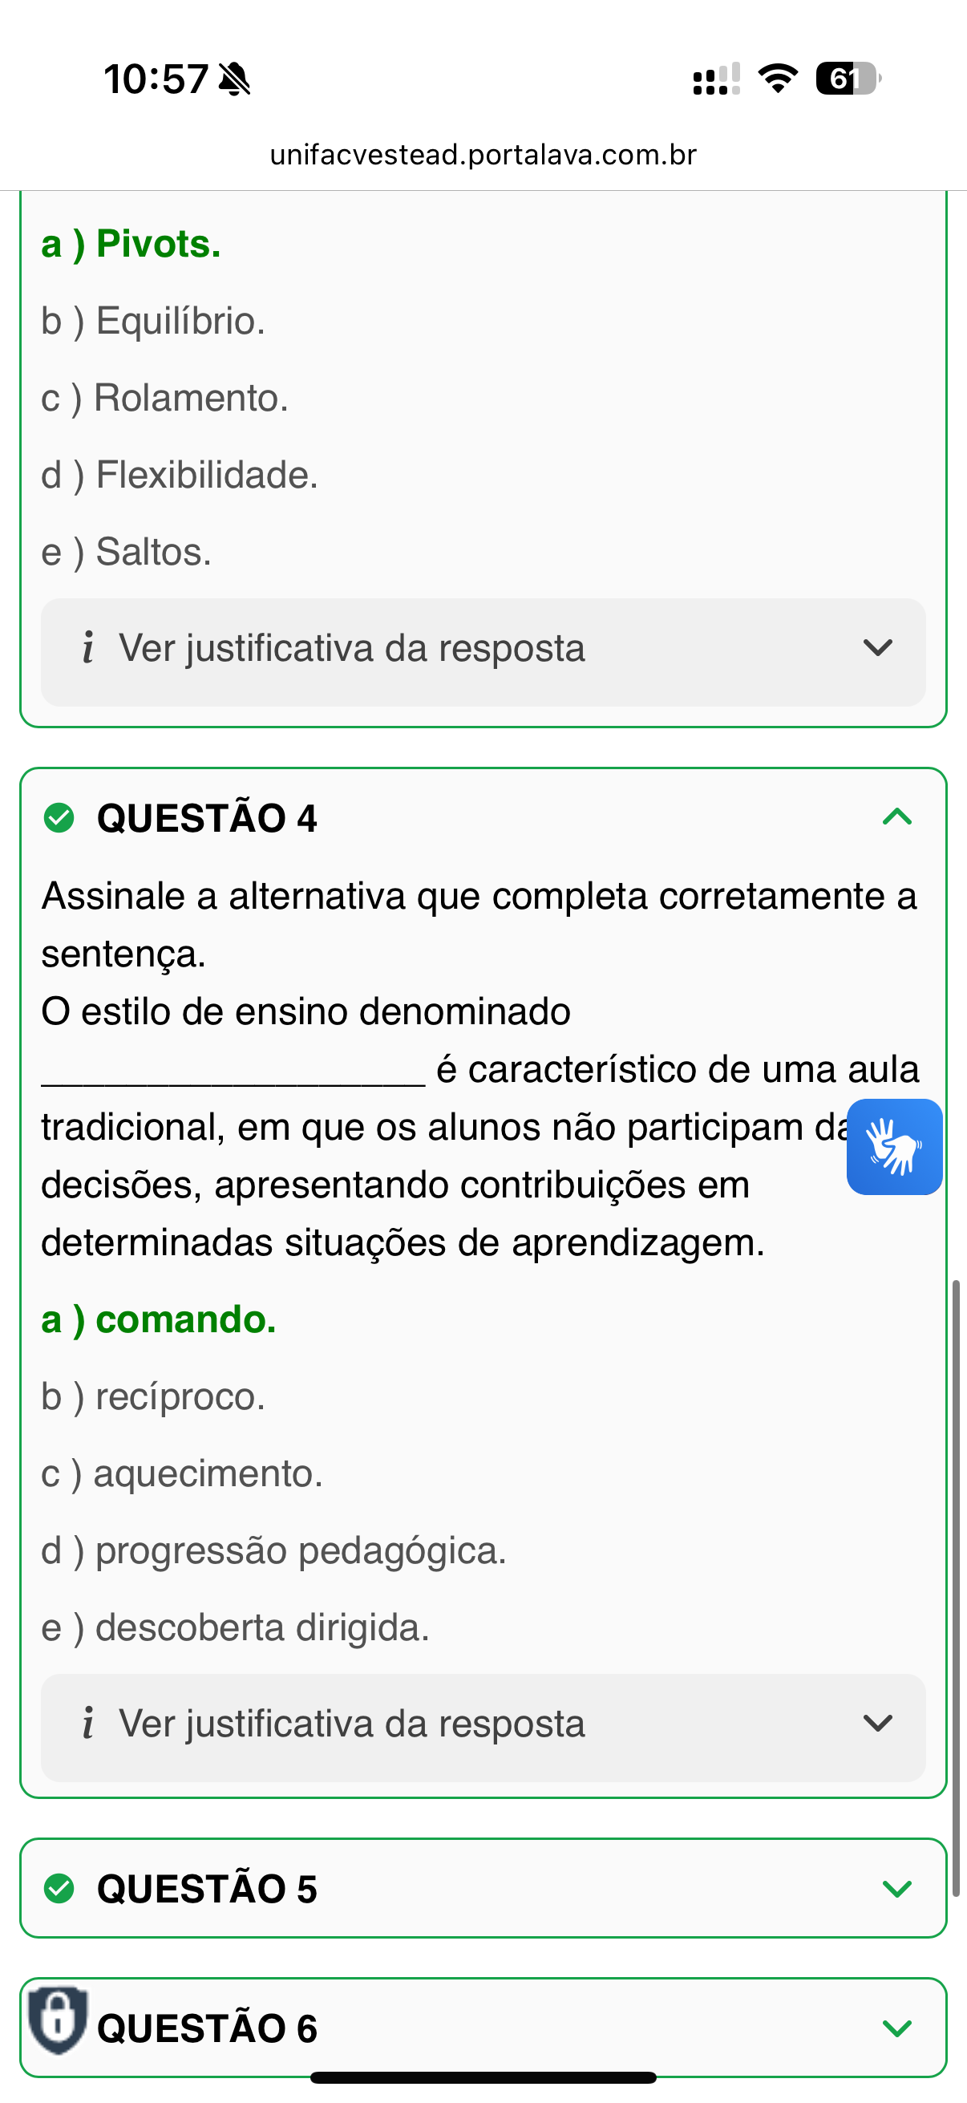Pick answer option 'c ) Rolamento.'
The image size is (967, 2103).
coord(165,398)
